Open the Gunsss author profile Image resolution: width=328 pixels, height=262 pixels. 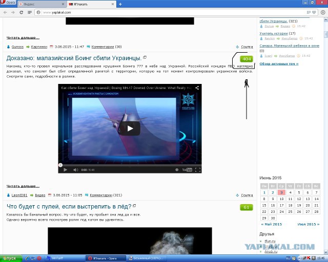pos(17,47)
